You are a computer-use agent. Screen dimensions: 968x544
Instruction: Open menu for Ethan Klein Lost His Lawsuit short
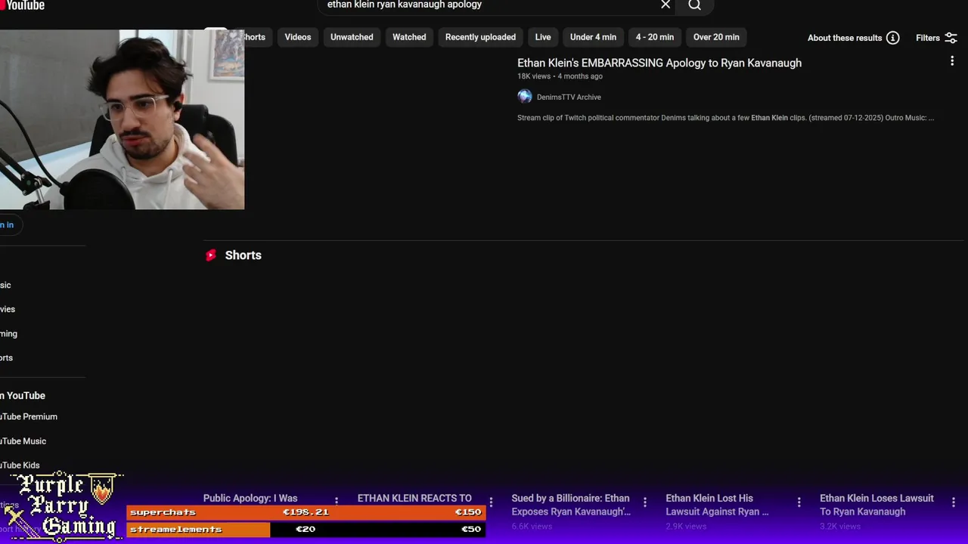[799, 502]
